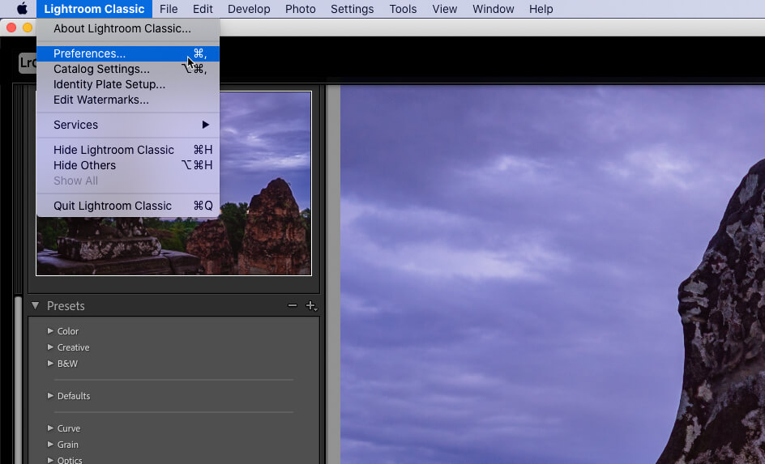Viewport: 765px width, 464px height.
Task: Expand the B&W preset group
Action: pos(50,364)
